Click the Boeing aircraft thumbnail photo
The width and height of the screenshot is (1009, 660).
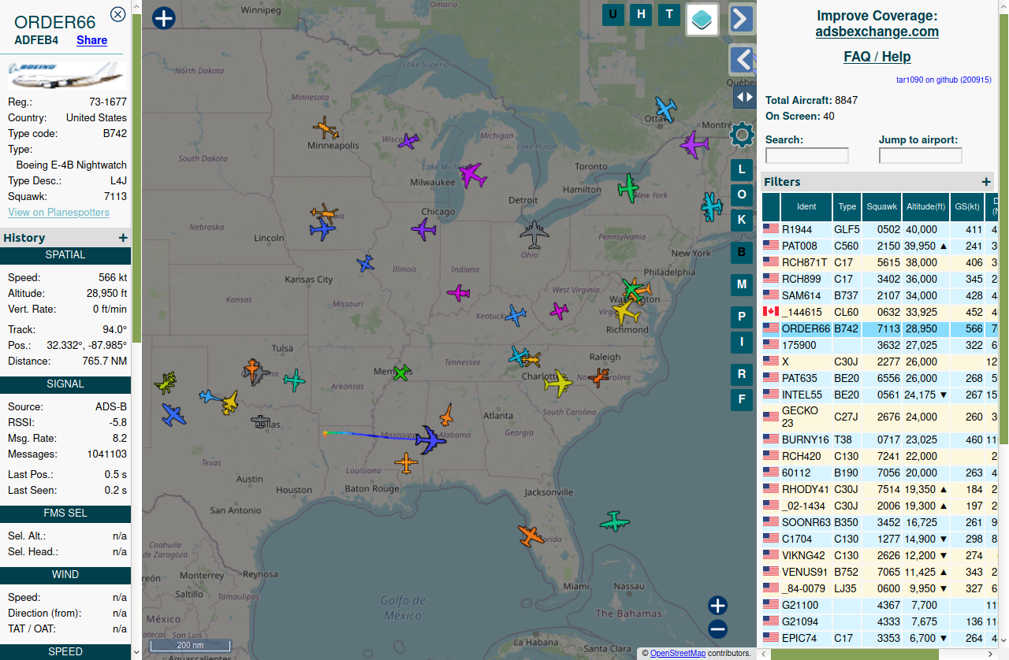click(66, 76)
